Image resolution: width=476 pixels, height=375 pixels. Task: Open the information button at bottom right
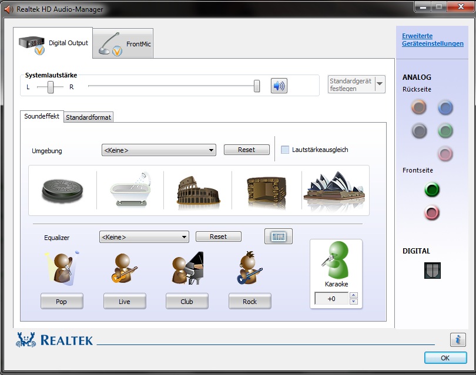458,340
